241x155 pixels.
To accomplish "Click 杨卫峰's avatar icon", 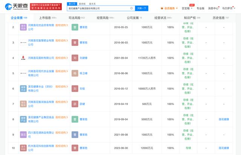I will [x=75, y=73].
